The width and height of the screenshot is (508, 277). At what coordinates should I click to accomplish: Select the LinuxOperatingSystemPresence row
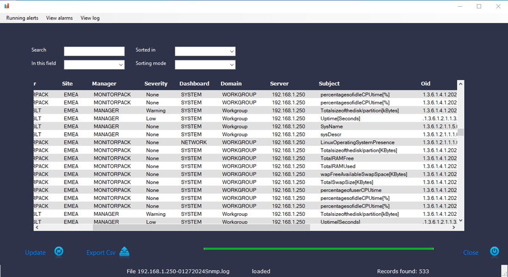coord(357,142)
